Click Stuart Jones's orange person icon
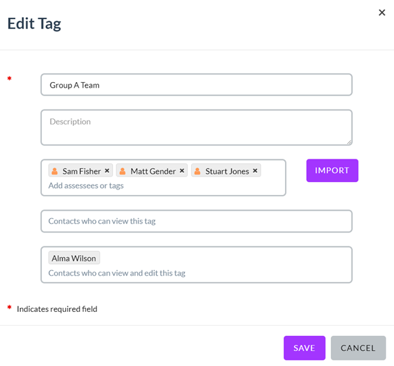 point(197,171)
